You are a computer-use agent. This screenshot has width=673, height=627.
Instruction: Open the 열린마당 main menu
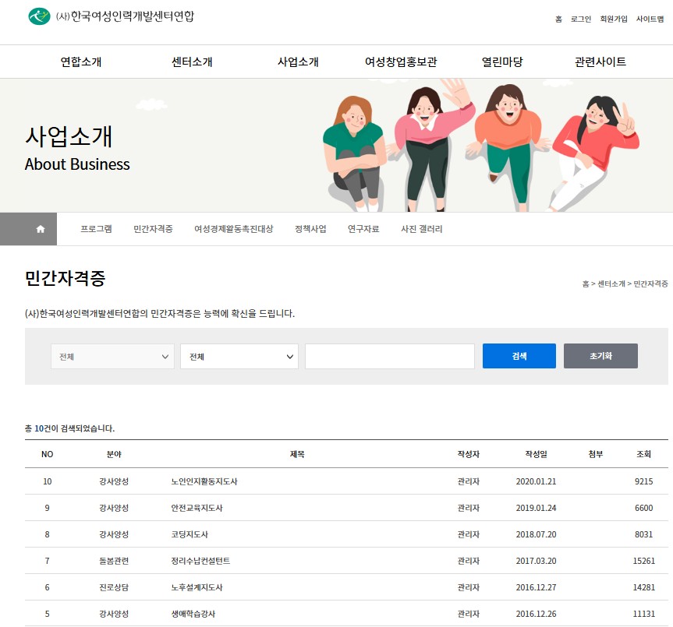tap(503, 61)
